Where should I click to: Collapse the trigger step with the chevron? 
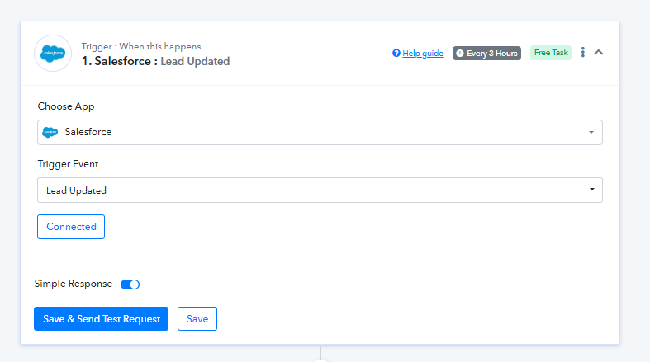tap(598, 53)
